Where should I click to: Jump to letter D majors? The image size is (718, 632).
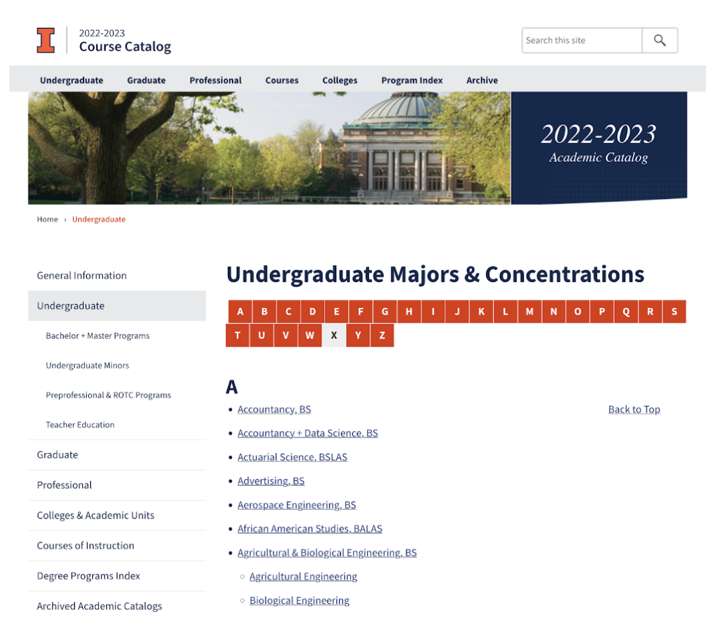(x=312, y=311)
